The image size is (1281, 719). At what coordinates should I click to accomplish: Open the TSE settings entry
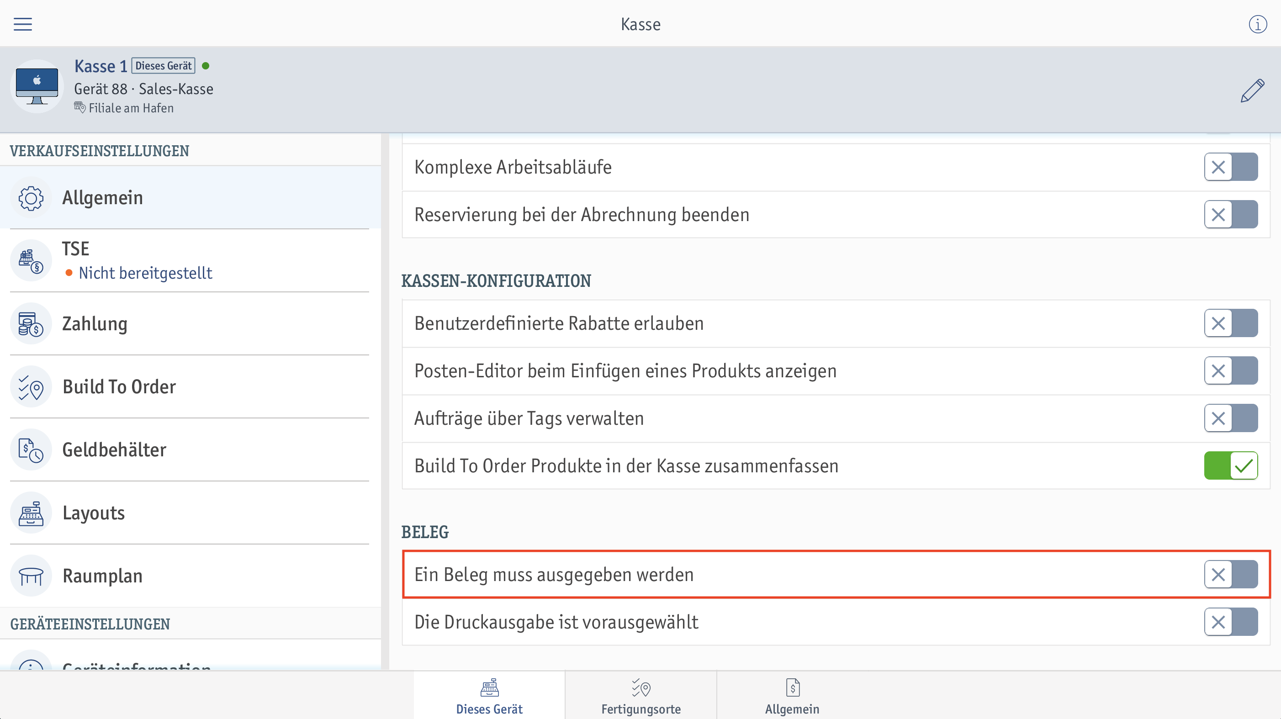point(191,260)
